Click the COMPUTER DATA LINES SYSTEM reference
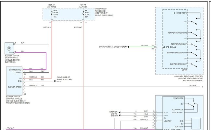211x130 pixels. pyautogui.click(x=113, y=47)
